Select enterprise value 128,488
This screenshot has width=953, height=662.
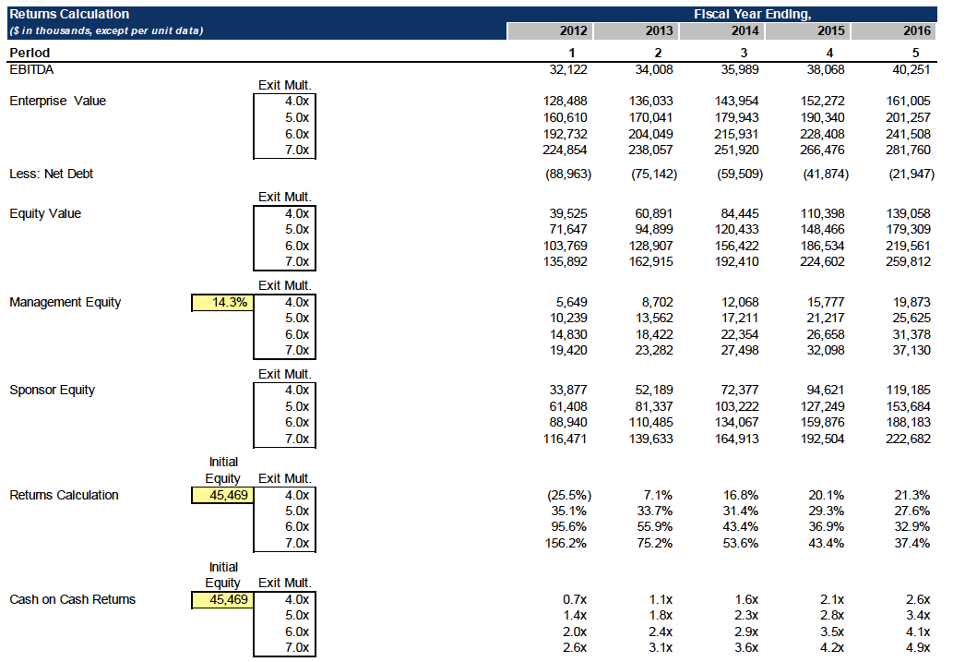coord(566,101)
